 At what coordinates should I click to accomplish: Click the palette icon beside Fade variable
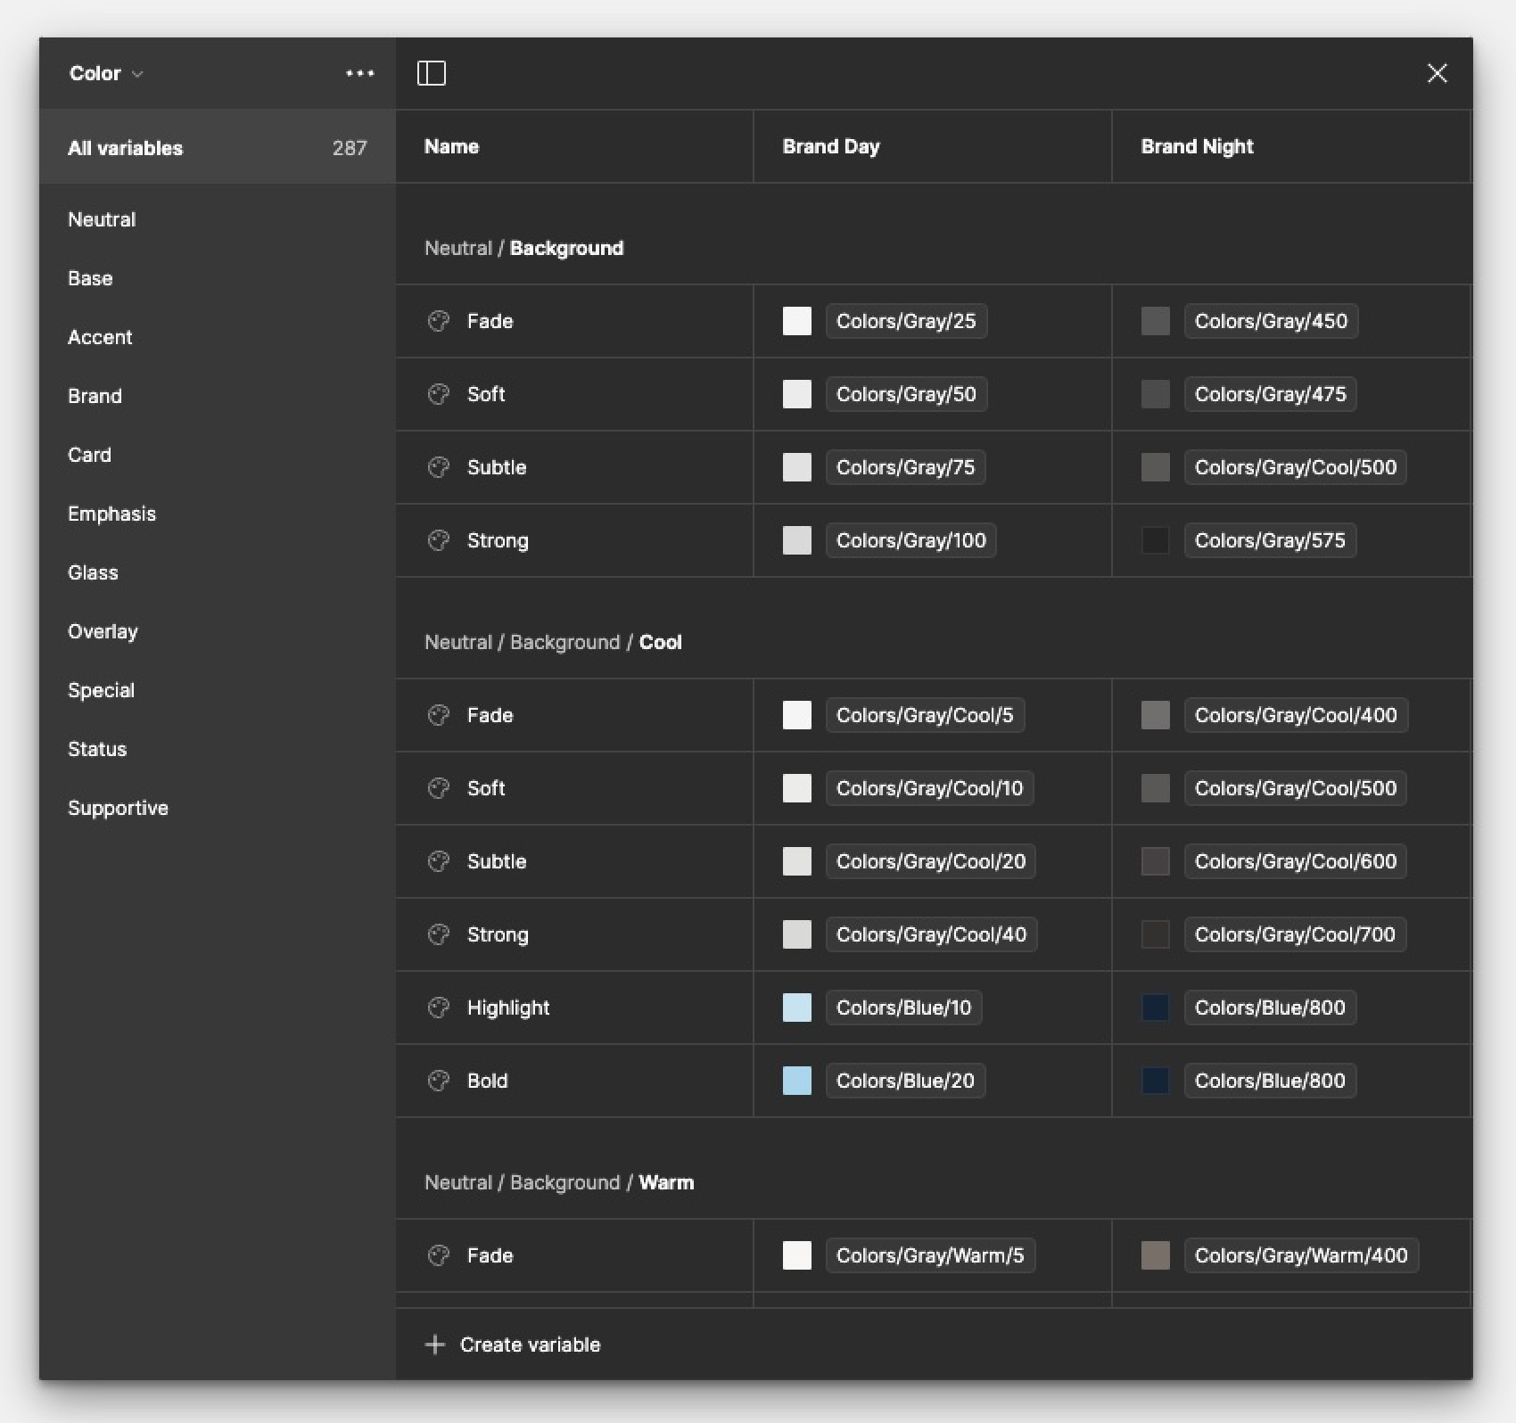(438, 321)
